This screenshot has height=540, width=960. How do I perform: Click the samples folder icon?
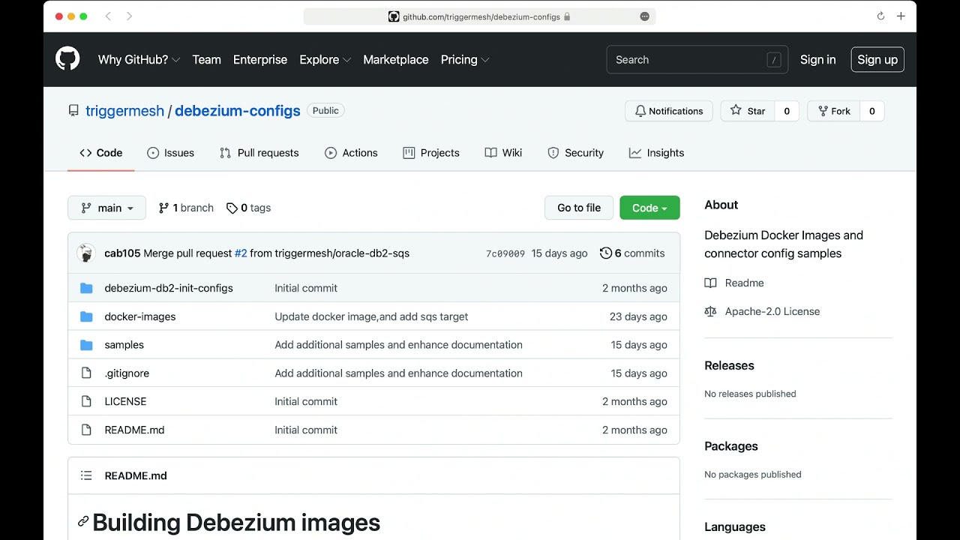coord(86,345)
